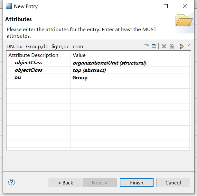
Task: Click the Show Quick Filter arrows icon
Action: click(x=181, y=46)
